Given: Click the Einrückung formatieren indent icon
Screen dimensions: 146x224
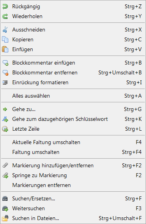Looking at the screenshot, I should click(x=5, y=83).
